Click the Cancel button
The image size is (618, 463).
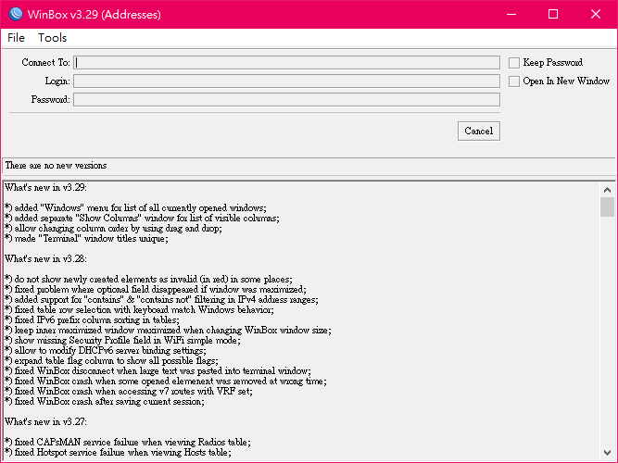point(479,131)
